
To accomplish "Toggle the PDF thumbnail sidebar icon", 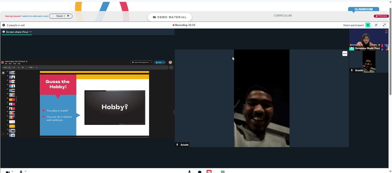I will pyautogui.click(x=3, y=73).
